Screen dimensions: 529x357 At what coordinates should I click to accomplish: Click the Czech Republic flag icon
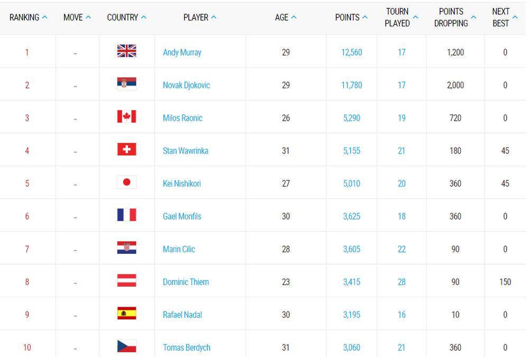(126, 346)
